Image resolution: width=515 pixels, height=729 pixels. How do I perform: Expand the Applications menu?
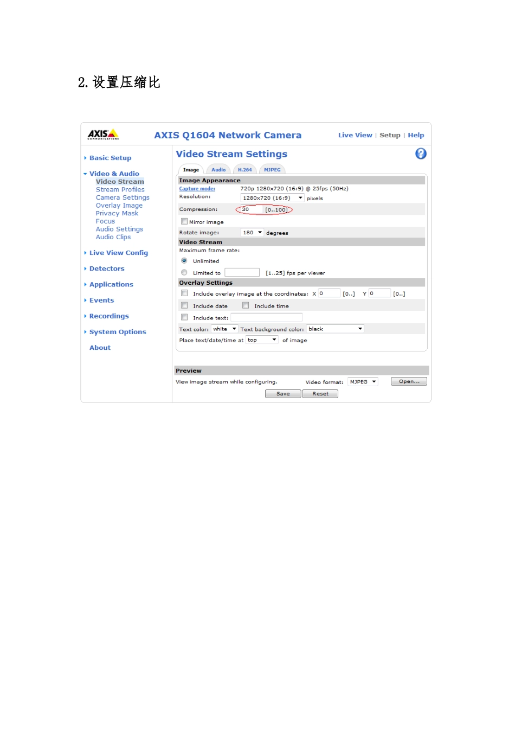tap(111, 284)
